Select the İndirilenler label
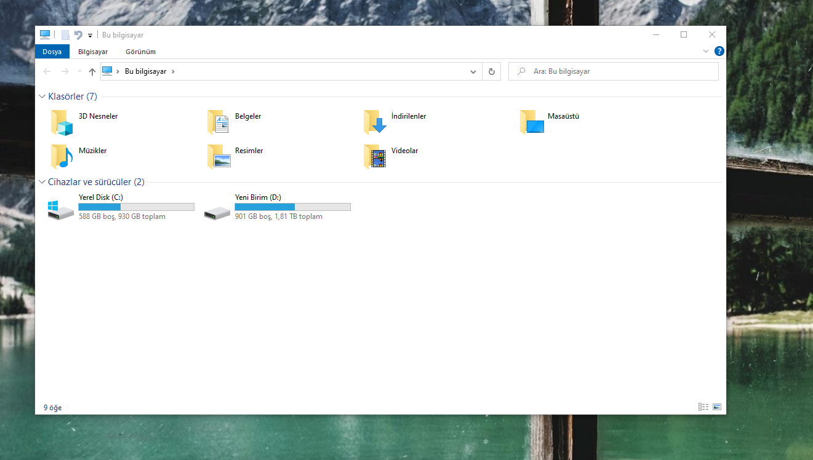Image resolution: width=813 pixels, height=460 pixels. 409,116
